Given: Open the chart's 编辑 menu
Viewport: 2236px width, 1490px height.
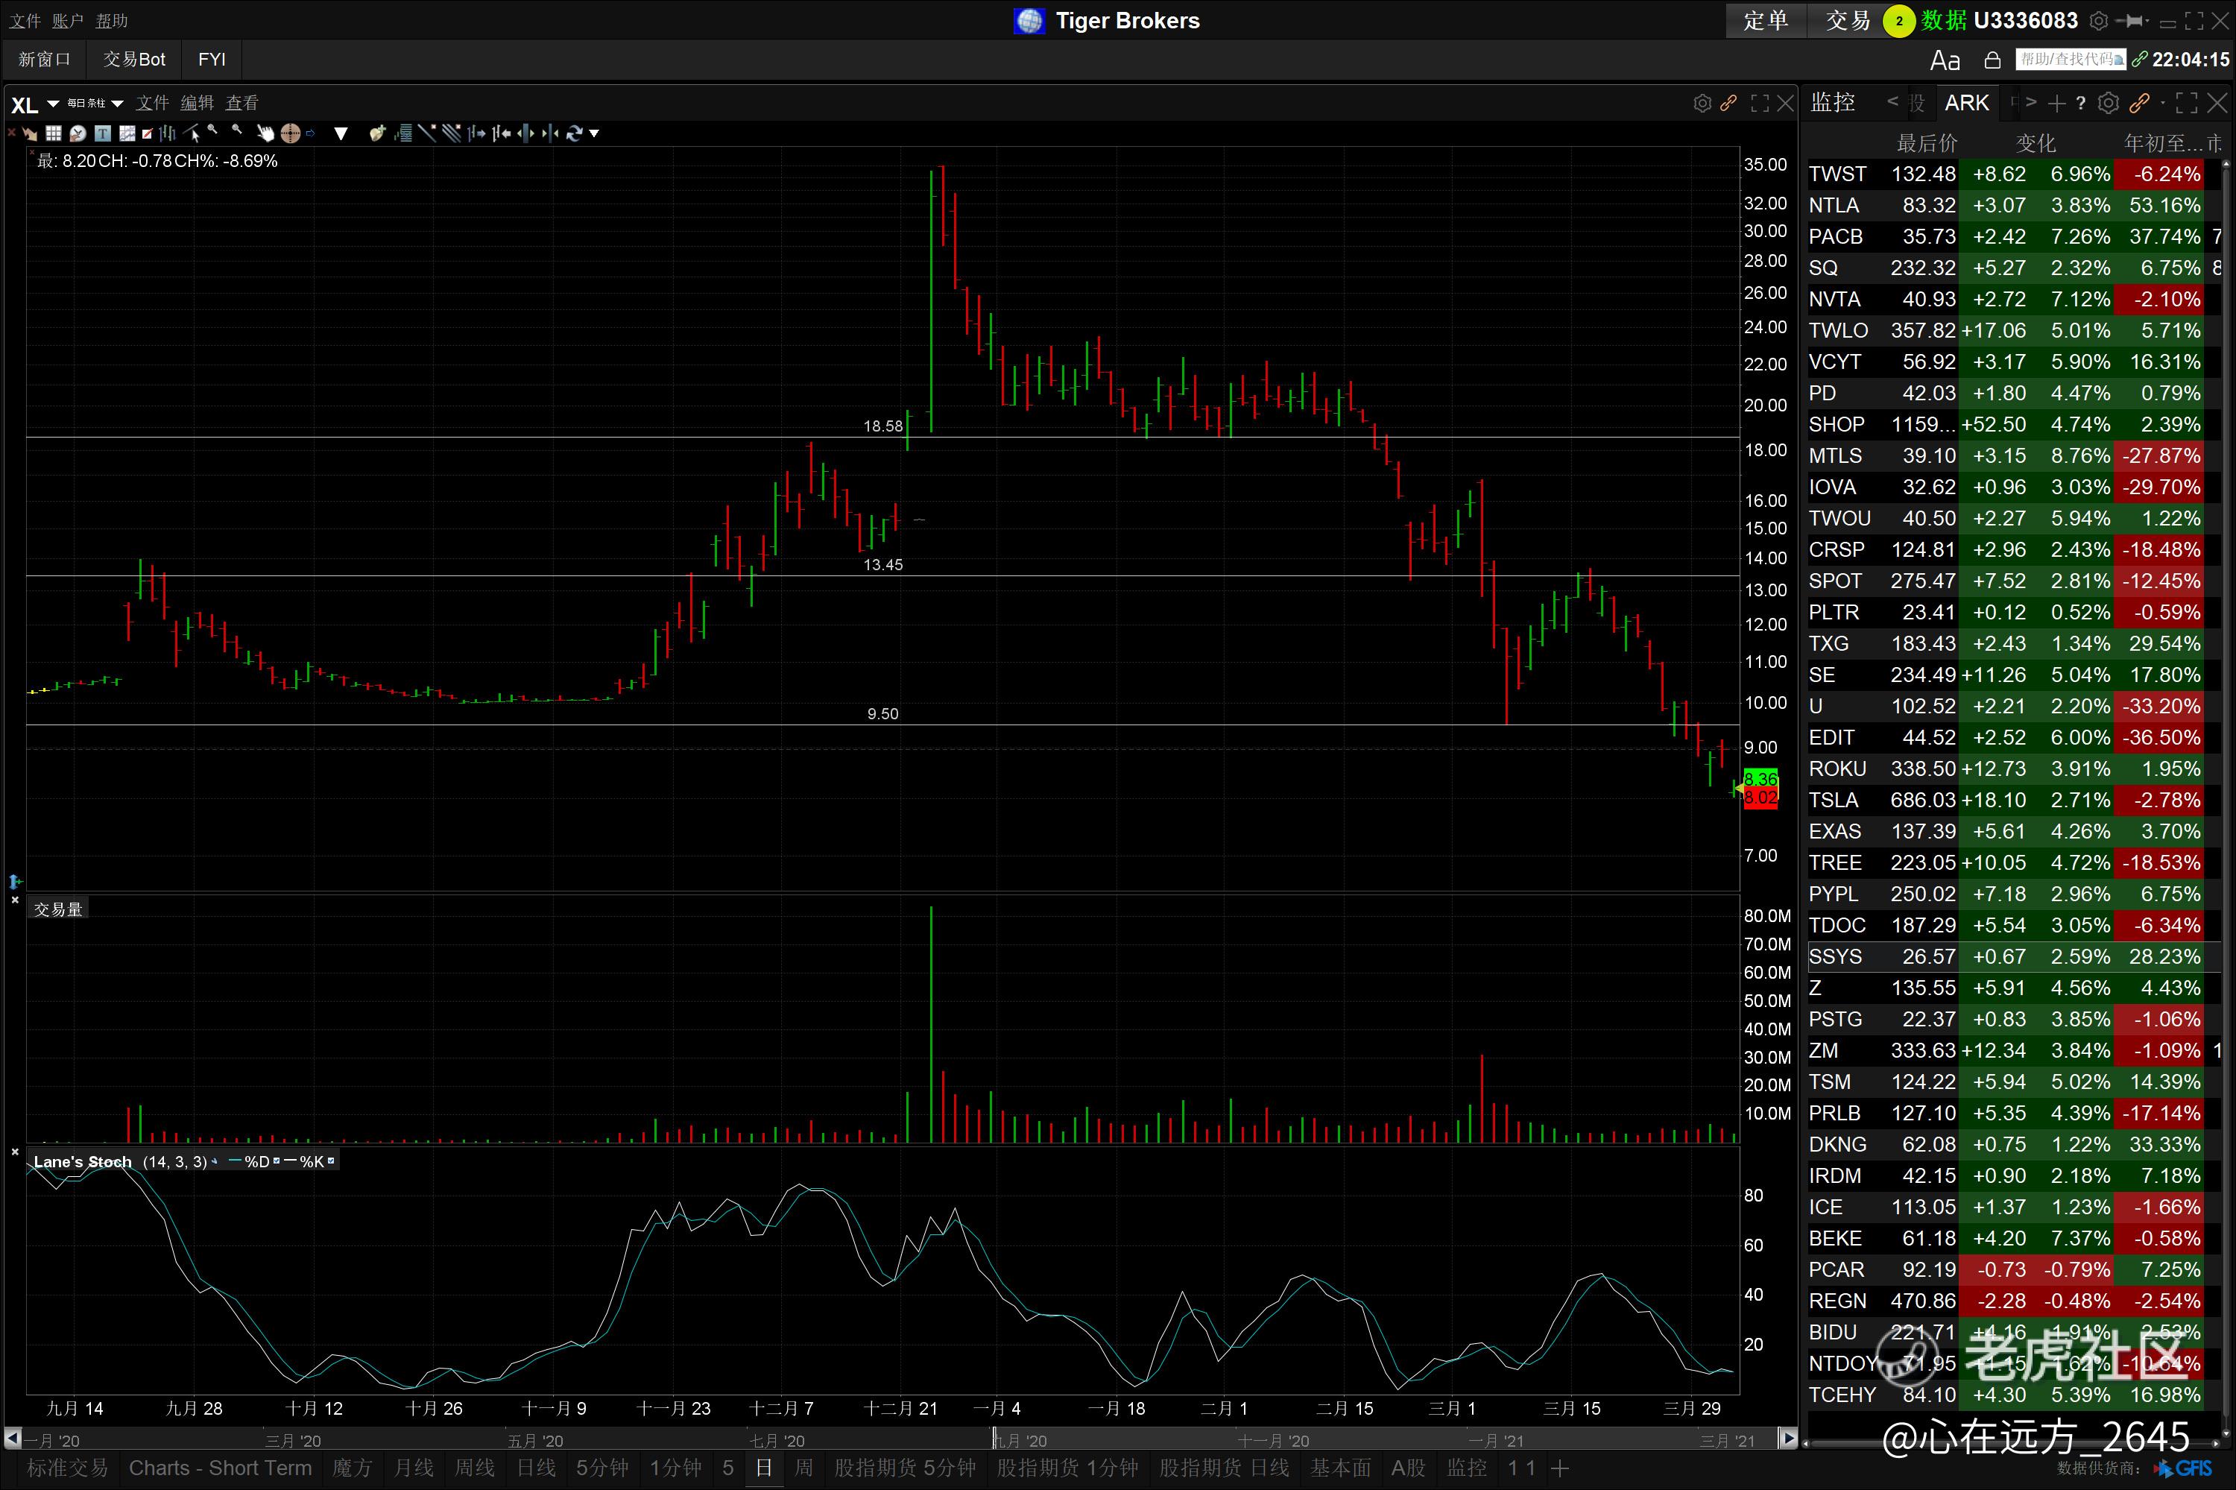Looking at the screenshot, I should (x=198, y=103).
